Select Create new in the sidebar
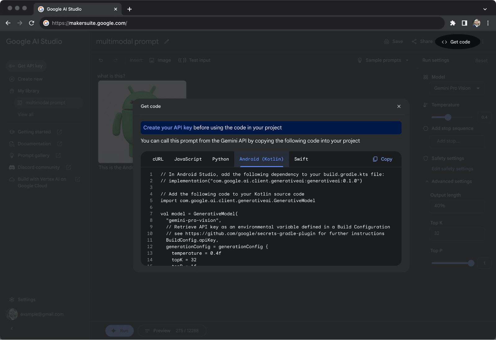Screen dimensions: 496x340 [x=30, y=79]
